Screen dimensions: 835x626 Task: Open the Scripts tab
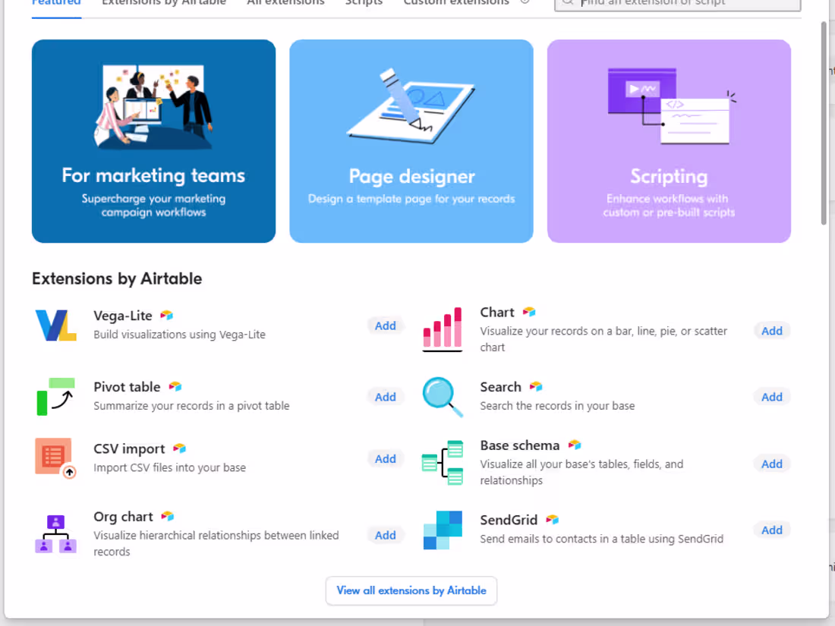pyautogui.click(x=364, y=3)
